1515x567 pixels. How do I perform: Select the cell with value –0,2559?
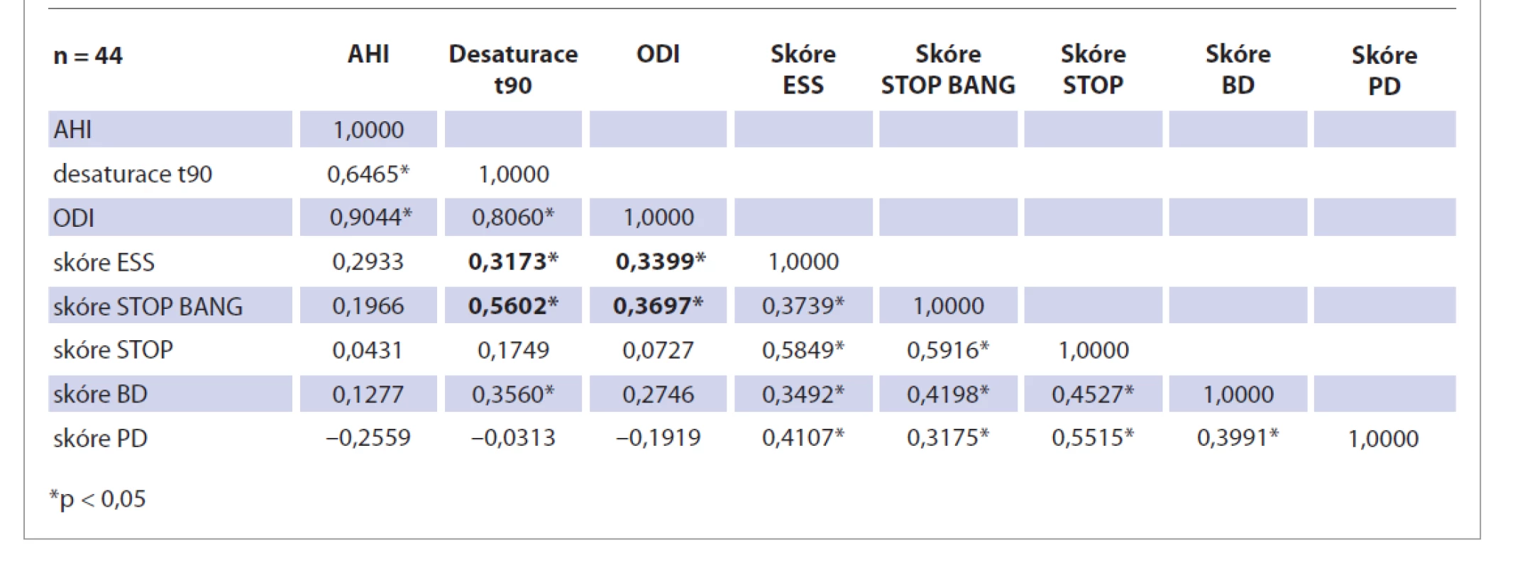[x=368, y=437]
